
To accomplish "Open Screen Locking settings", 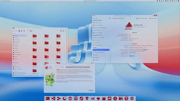I will point(101,25).
